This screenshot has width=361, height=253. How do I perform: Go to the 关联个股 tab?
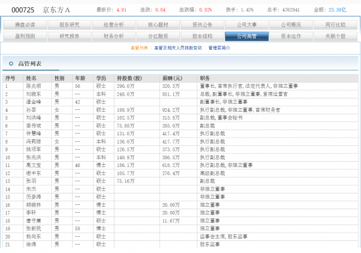pyautogui.click(x=336, y=36)
